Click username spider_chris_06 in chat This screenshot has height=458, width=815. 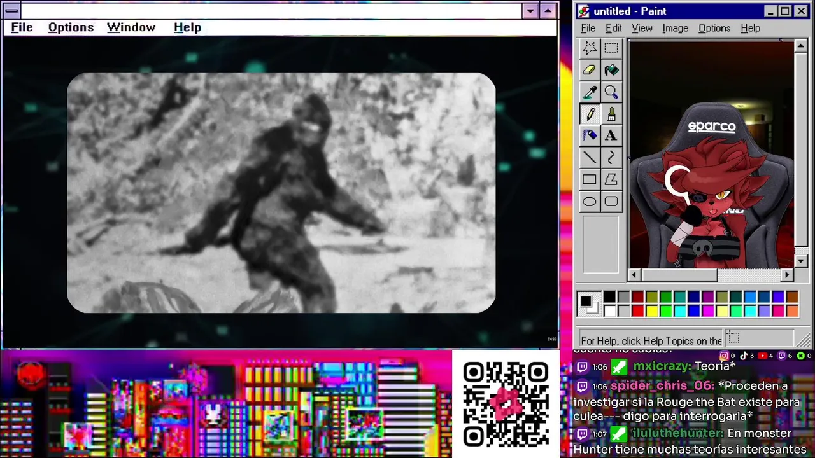tap(662, 386)
